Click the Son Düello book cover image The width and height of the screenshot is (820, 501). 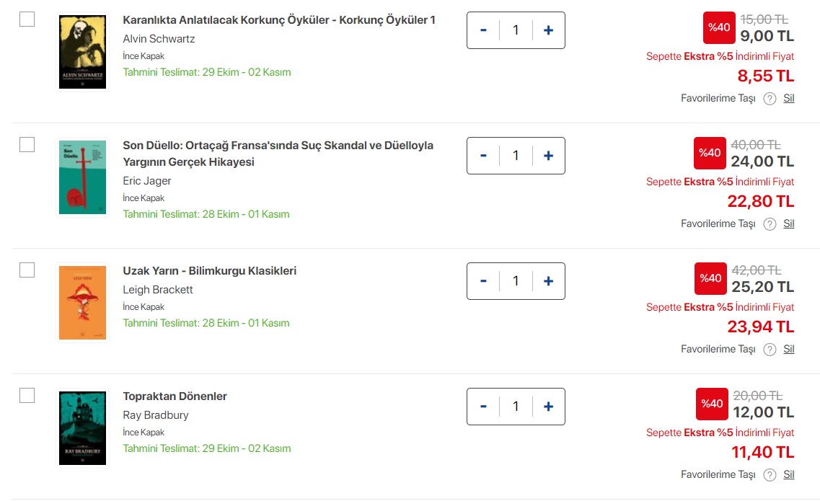tap(82, 177)
